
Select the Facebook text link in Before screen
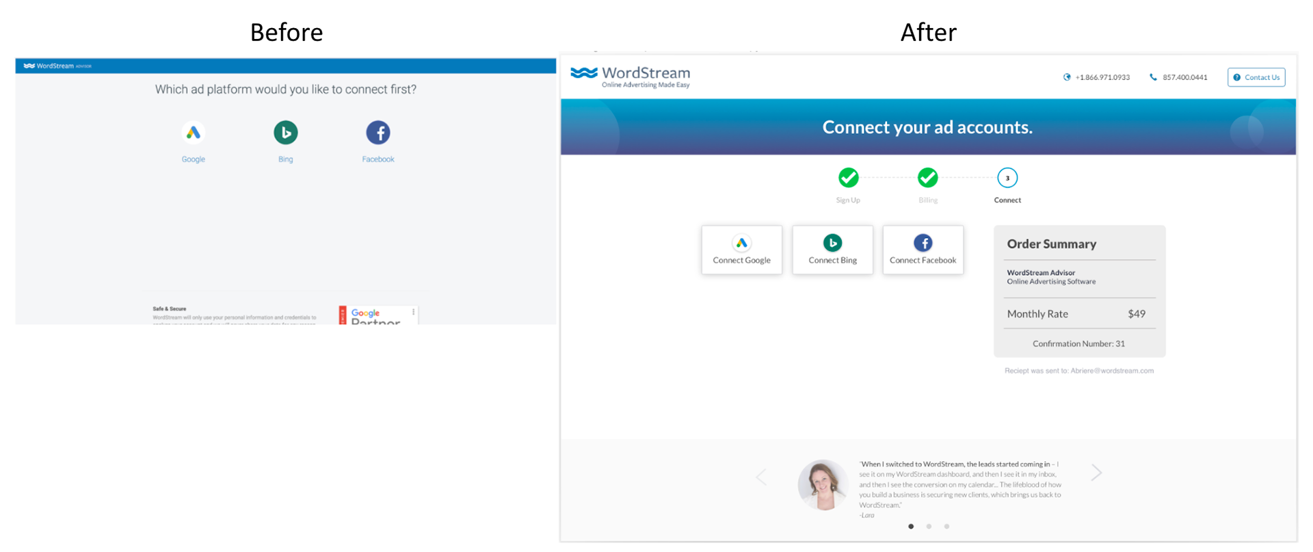[x=378, y=159]
